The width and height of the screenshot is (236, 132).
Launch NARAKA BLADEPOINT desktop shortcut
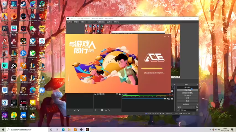coord(4,80)
